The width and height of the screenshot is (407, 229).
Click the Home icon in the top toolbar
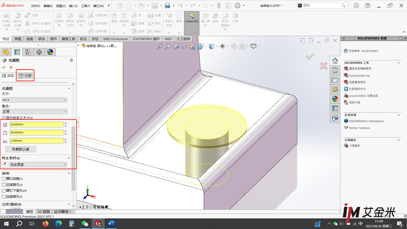coord(120,6)
